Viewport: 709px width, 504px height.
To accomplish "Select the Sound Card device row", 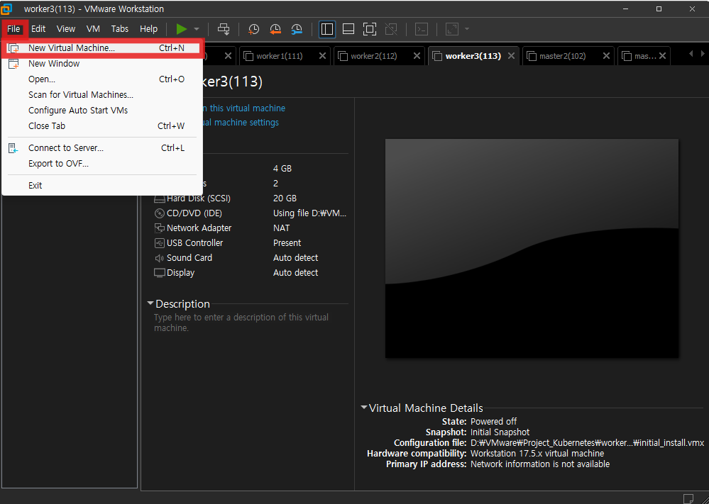I will click(251, 258).
